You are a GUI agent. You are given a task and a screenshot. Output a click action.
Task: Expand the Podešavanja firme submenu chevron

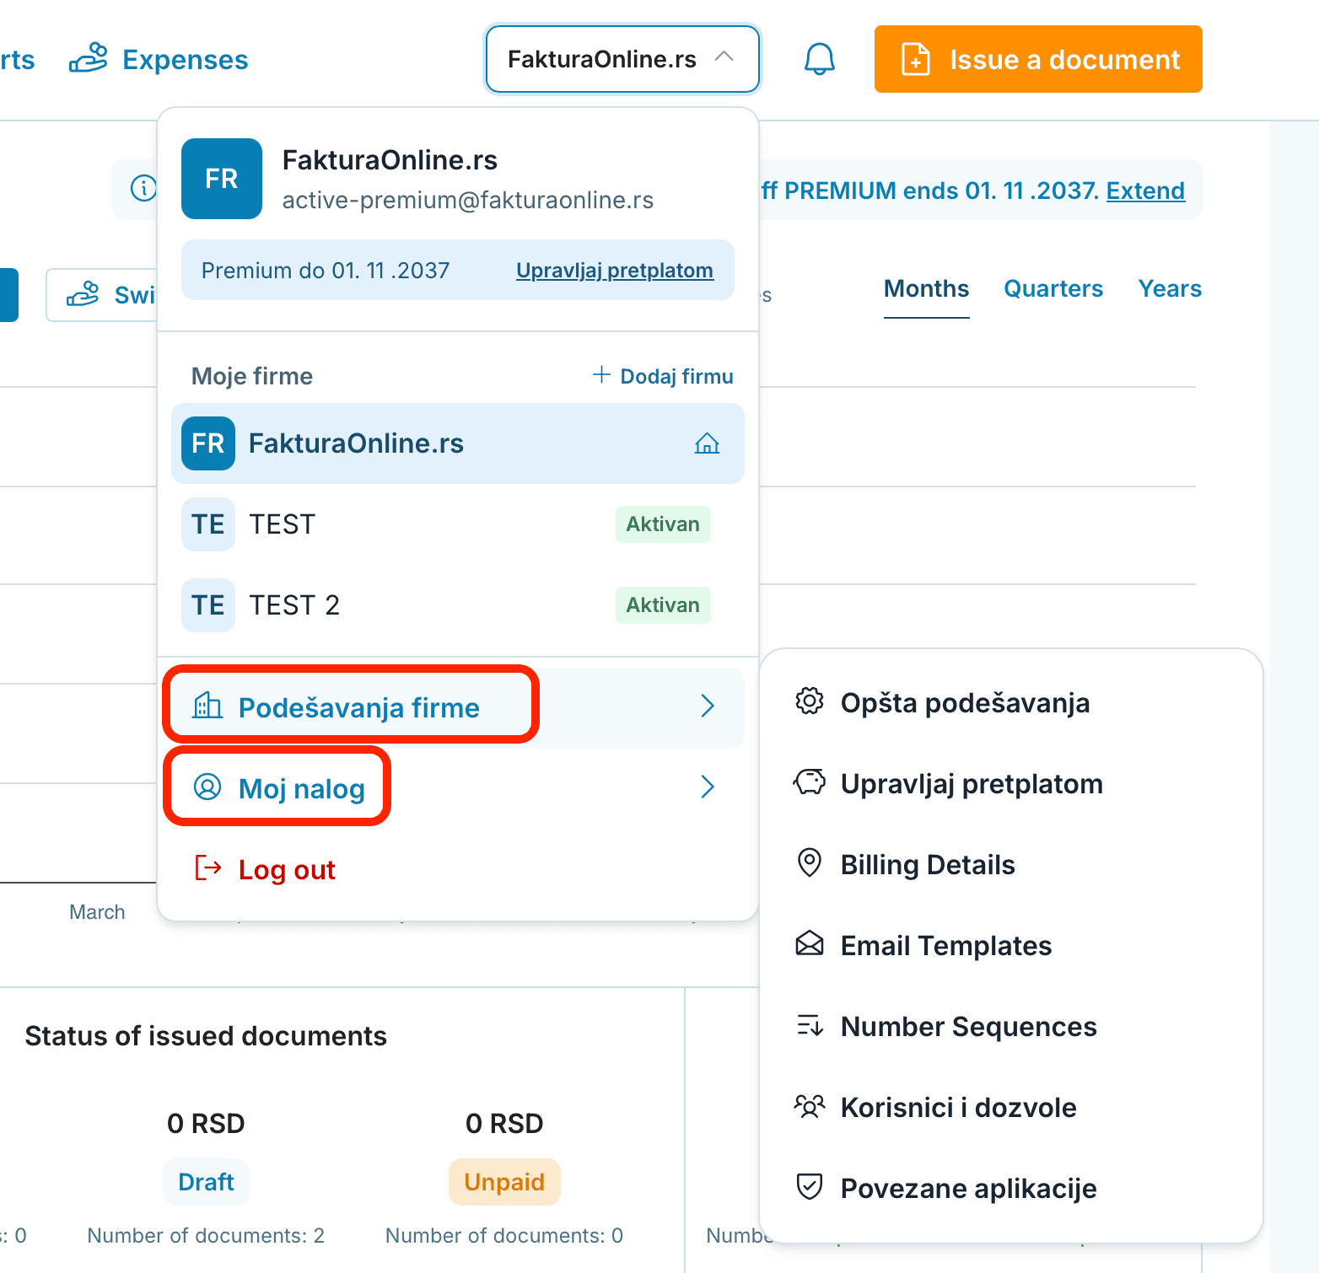(708, 706)
